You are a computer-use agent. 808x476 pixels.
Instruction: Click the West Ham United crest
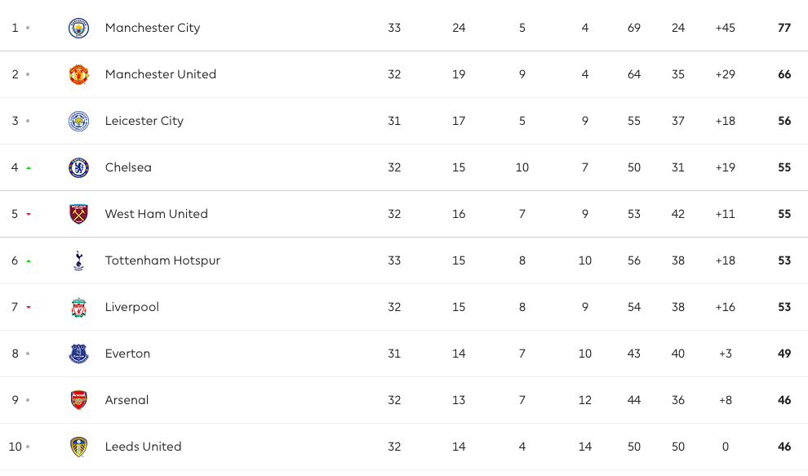(x=79, y=214)
